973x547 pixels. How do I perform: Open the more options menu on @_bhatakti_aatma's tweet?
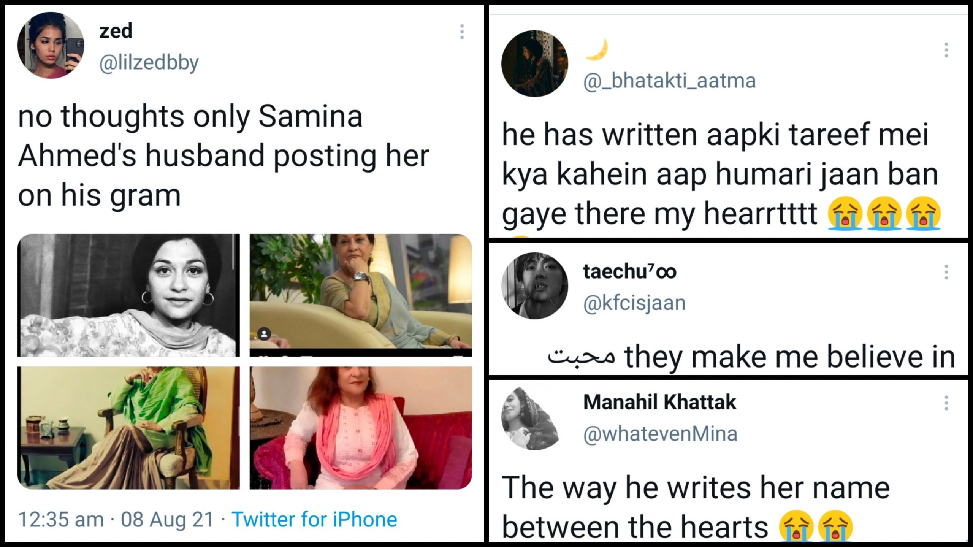pos(946,50)
